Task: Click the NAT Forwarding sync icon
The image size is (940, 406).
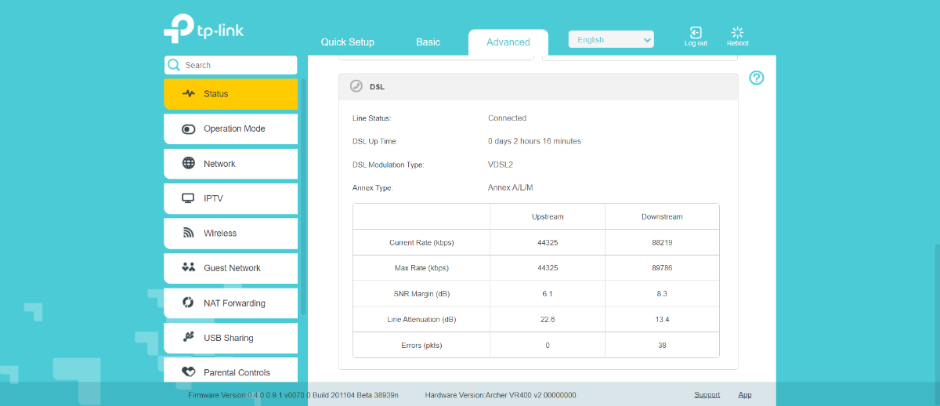Action: (189, 303)
